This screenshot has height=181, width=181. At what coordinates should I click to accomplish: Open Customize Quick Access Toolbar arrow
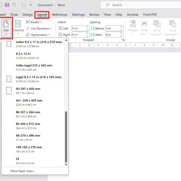[x=30, y=5]
